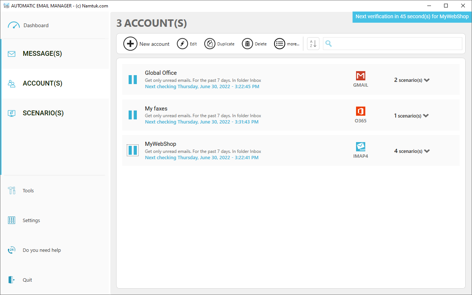Screen dimensions: 472x295
Task: Select the Edit account icon
Action: pos(182,44)
